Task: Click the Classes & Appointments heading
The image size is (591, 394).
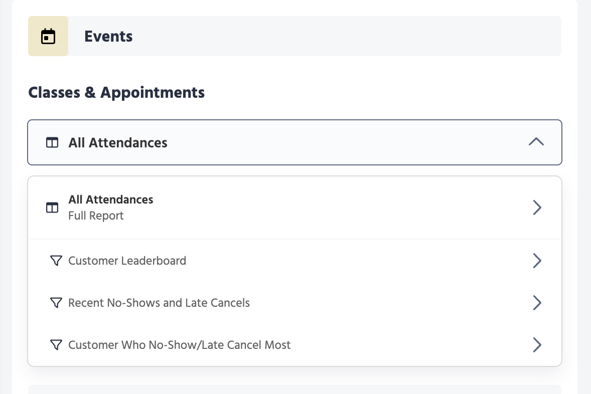Action: pos(116,93)
